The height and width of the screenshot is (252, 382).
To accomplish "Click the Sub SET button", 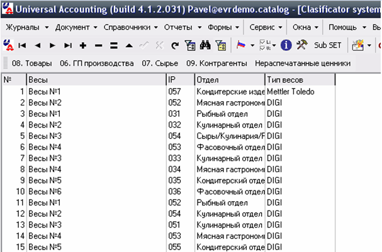I will pyautogui.click(x=328, y=45).
